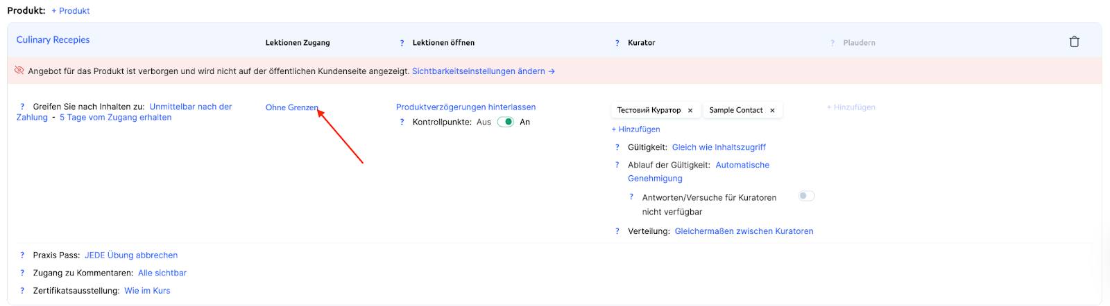Toggle Antworten/Versuche für Kuratoren switch
The height and width of the screenshot is (306, 1110).
tap(805, 196)
